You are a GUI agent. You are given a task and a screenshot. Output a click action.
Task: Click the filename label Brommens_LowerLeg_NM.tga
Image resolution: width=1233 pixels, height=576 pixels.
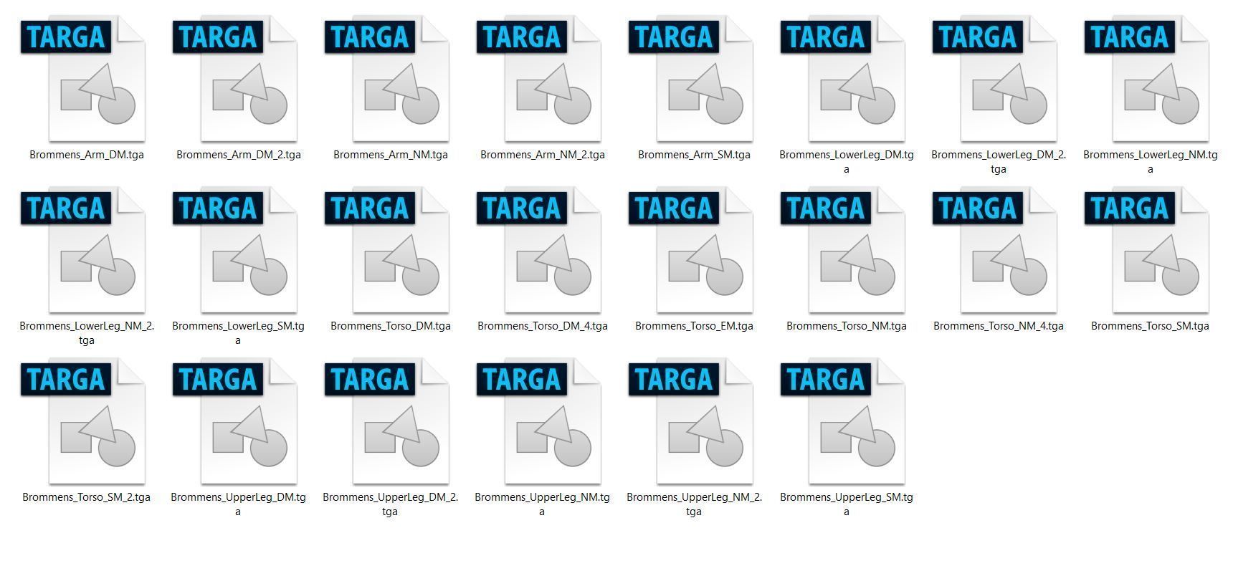click(1151, 162)
